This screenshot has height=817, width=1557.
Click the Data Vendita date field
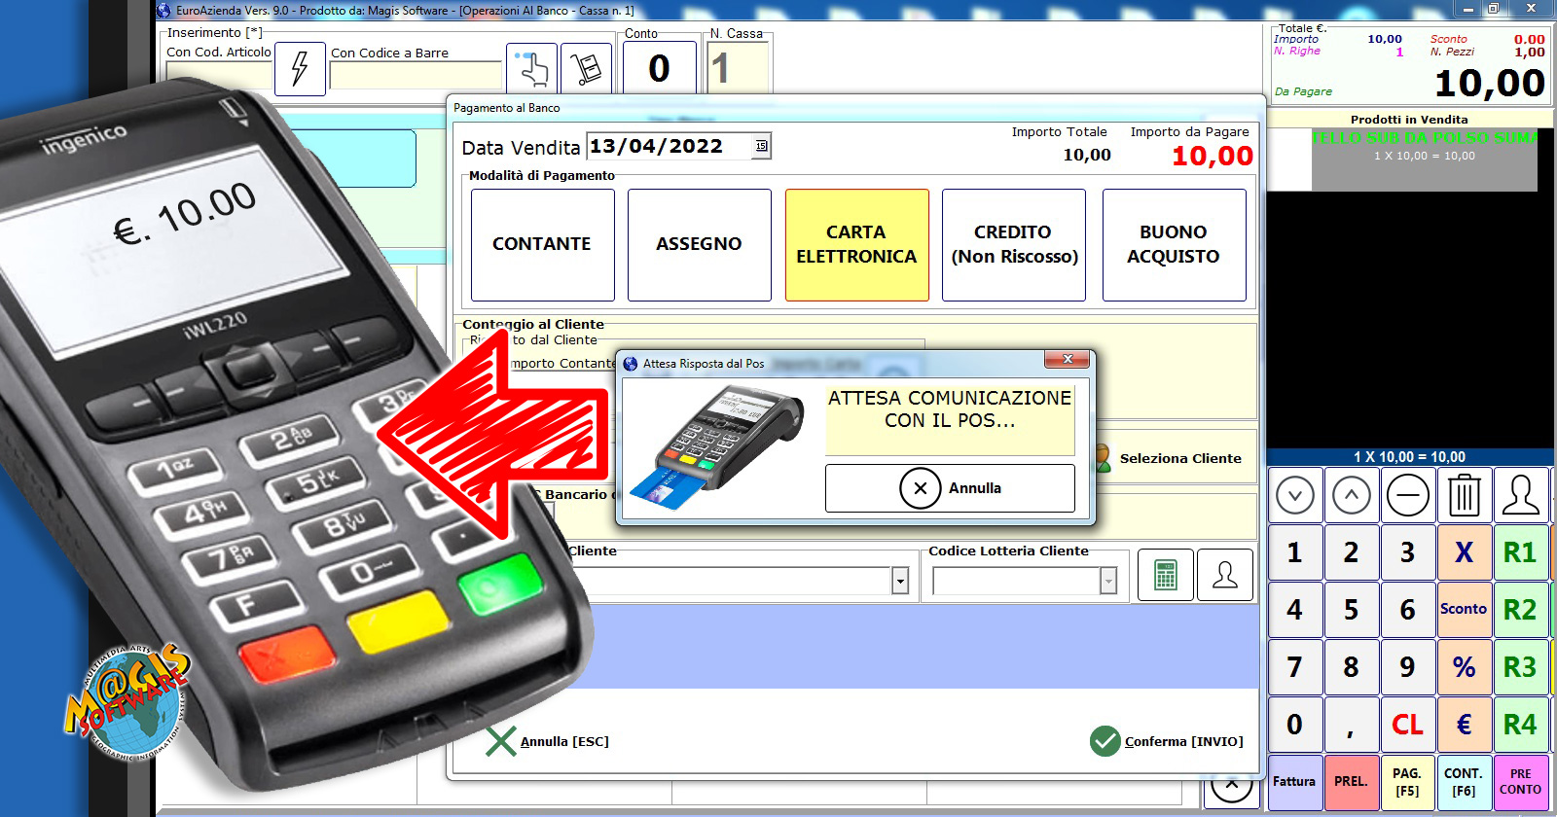pyautogui.click(x=678, y=146)
